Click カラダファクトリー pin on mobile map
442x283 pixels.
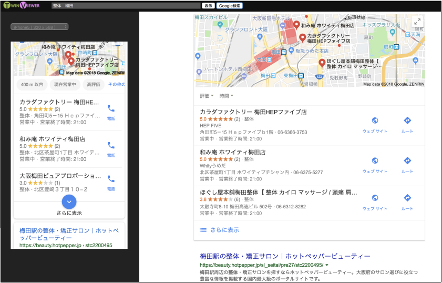pyautogui.click(x=71, y=61)
